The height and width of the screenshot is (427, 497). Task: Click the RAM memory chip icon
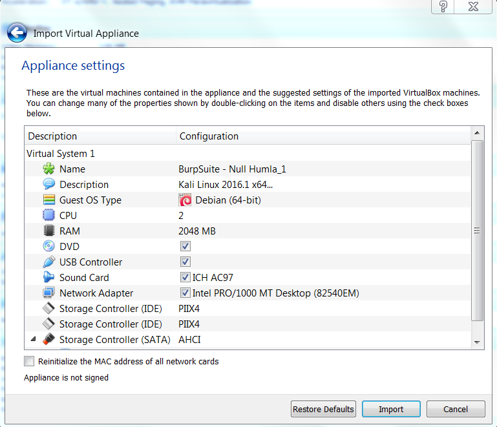[48, 231]
